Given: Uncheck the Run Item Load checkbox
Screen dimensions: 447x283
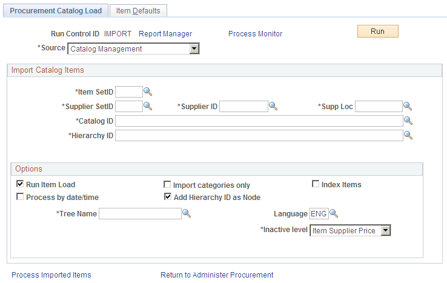Looking at the screenshot, I should click(x=20, y=184).
